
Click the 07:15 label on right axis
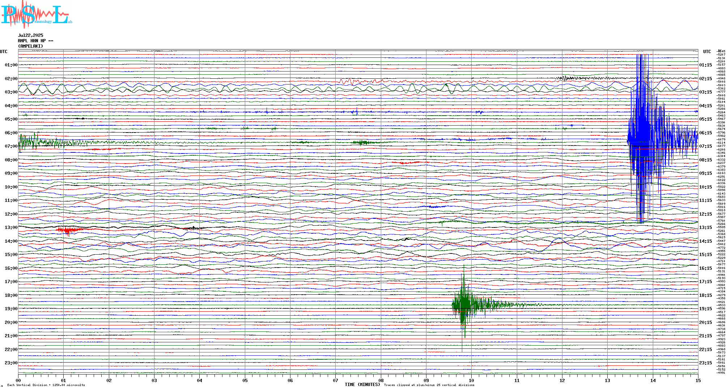click(x=706, y=146)
